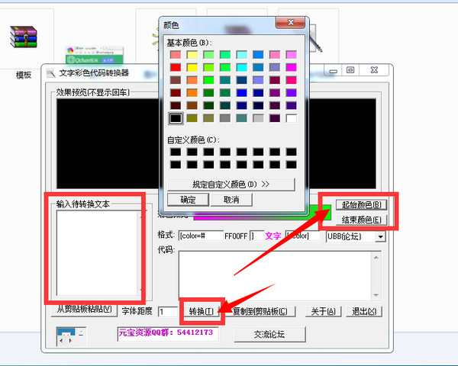Choose the bright cyan basic color swatch
This screenshot has height=366, width=458.
[242, 67]
